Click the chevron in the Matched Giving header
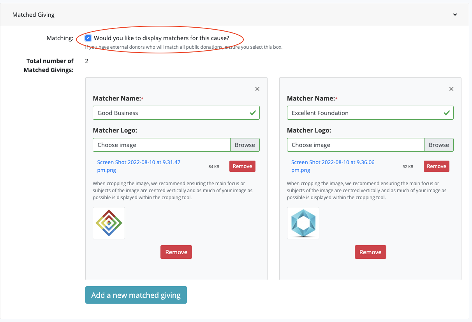Screen dimensions: 472x322 pyautogui.click(x=454, y=14)
